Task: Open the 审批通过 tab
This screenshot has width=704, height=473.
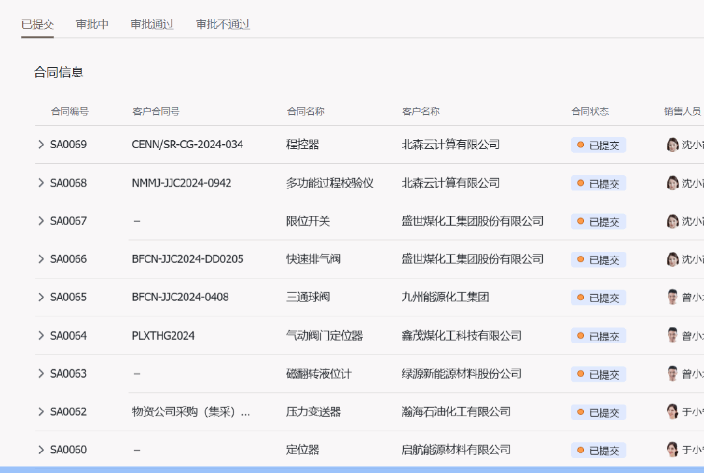Action: tap(152, 25)
